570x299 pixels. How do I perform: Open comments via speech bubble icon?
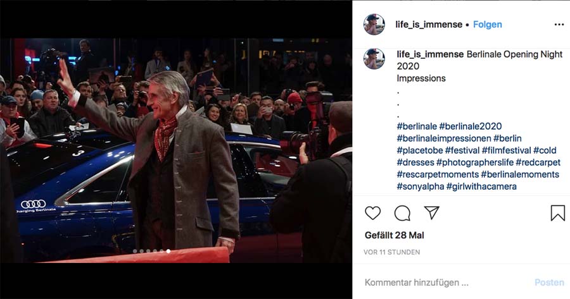click(402, 213)
